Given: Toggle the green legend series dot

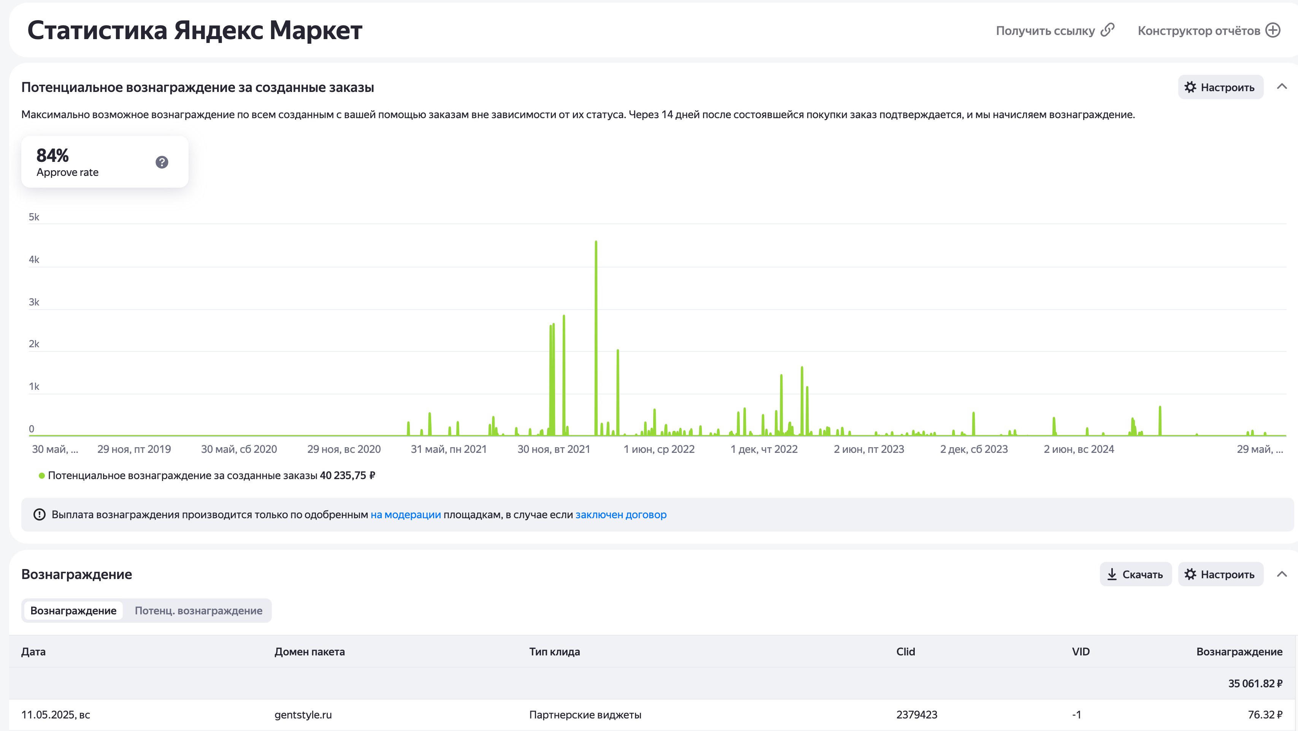Looking at the screenshot, I should pyautogui.click(x=42, y=476).
